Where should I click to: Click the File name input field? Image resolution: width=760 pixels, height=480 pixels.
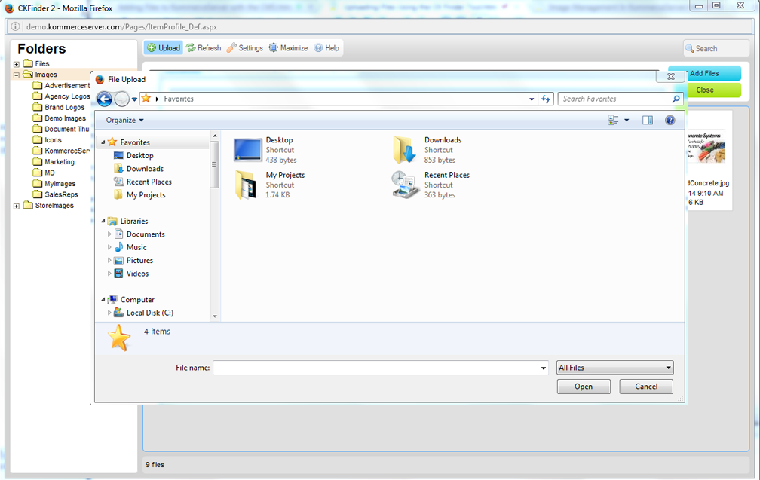[x=375, y=368]
